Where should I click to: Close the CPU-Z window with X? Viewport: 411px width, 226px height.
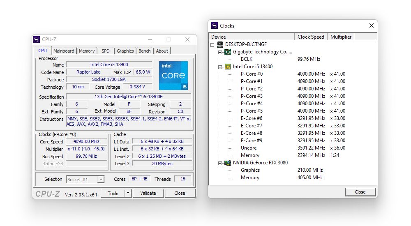(187, 39)
